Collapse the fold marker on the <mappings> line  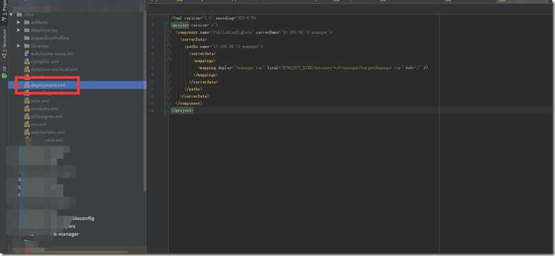tap(169, 61)
